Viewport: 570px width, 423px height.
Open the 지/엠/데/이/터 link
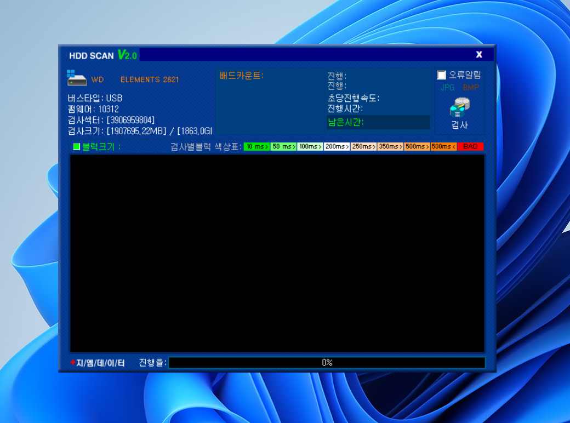[98, 363]
